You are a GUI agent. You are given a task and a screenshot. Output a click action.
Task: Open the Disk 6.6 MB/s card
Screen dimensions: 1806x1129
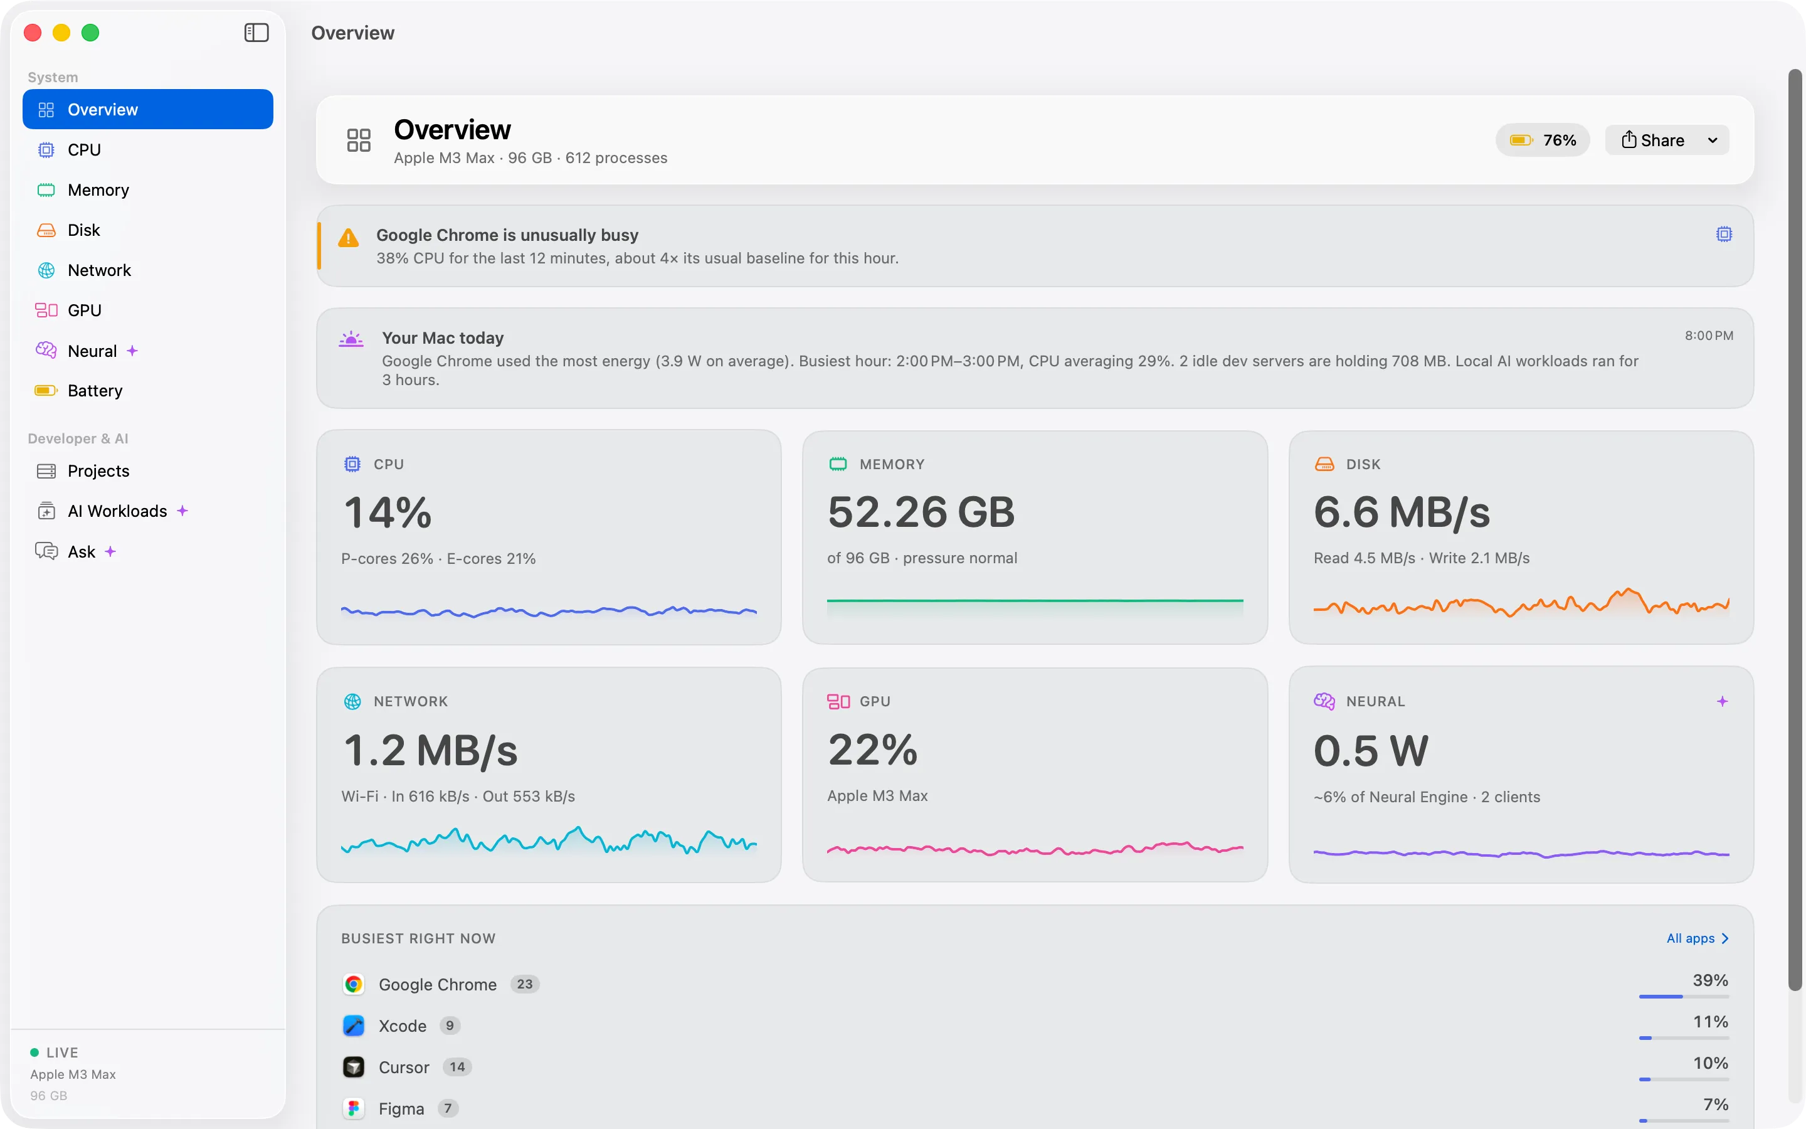tap(1521, 537)
